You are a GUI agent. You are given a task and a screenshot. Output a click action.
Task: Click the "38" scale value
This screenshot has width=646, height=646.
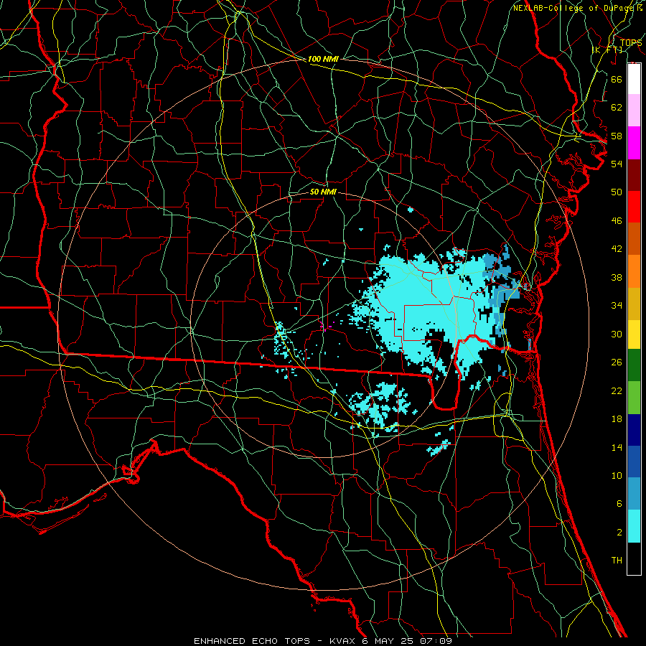pos(617,277)
